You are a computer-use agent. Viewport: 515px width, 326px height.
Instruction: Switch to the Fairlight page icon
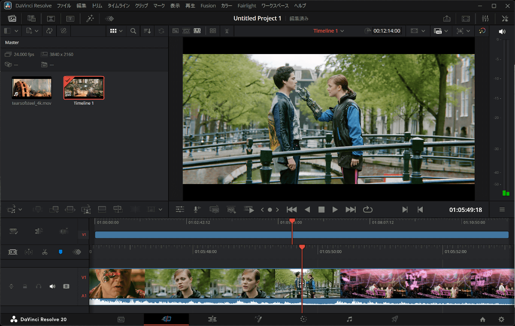(349, 319)
